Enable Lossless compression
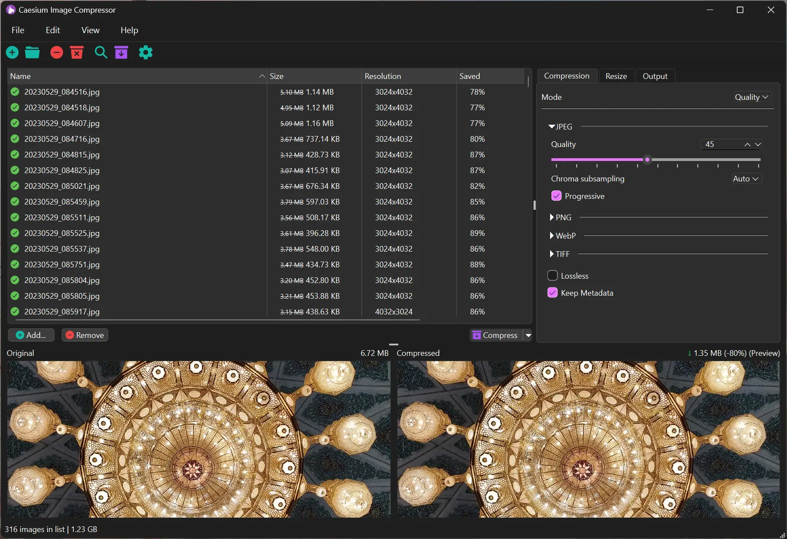The image size is (787, 539). pos(552,275)
